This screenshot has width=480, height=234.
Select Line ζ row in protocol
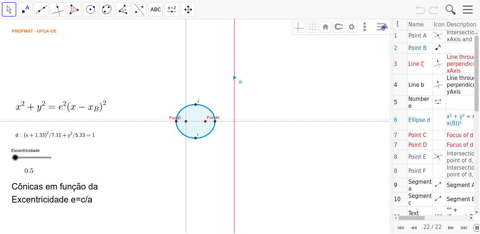(x=433, y=64)
